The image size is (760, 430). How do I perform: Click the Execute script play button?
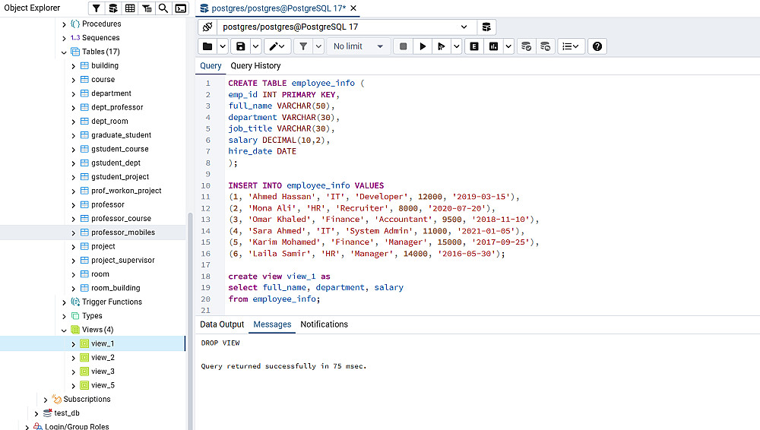pyautogui.click(x=423, y=46)
